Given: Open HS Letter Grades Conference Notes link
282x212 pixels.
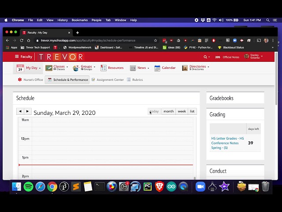Looking at the screenshot, I should (x=227, y=143).
